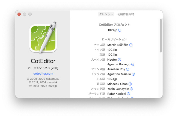Select the クレジット tab

(106, 14)
